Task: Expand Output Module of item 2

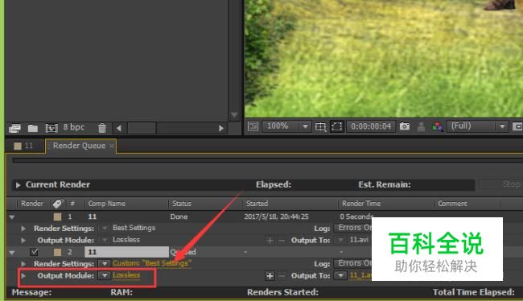Action: coord(23,276)
